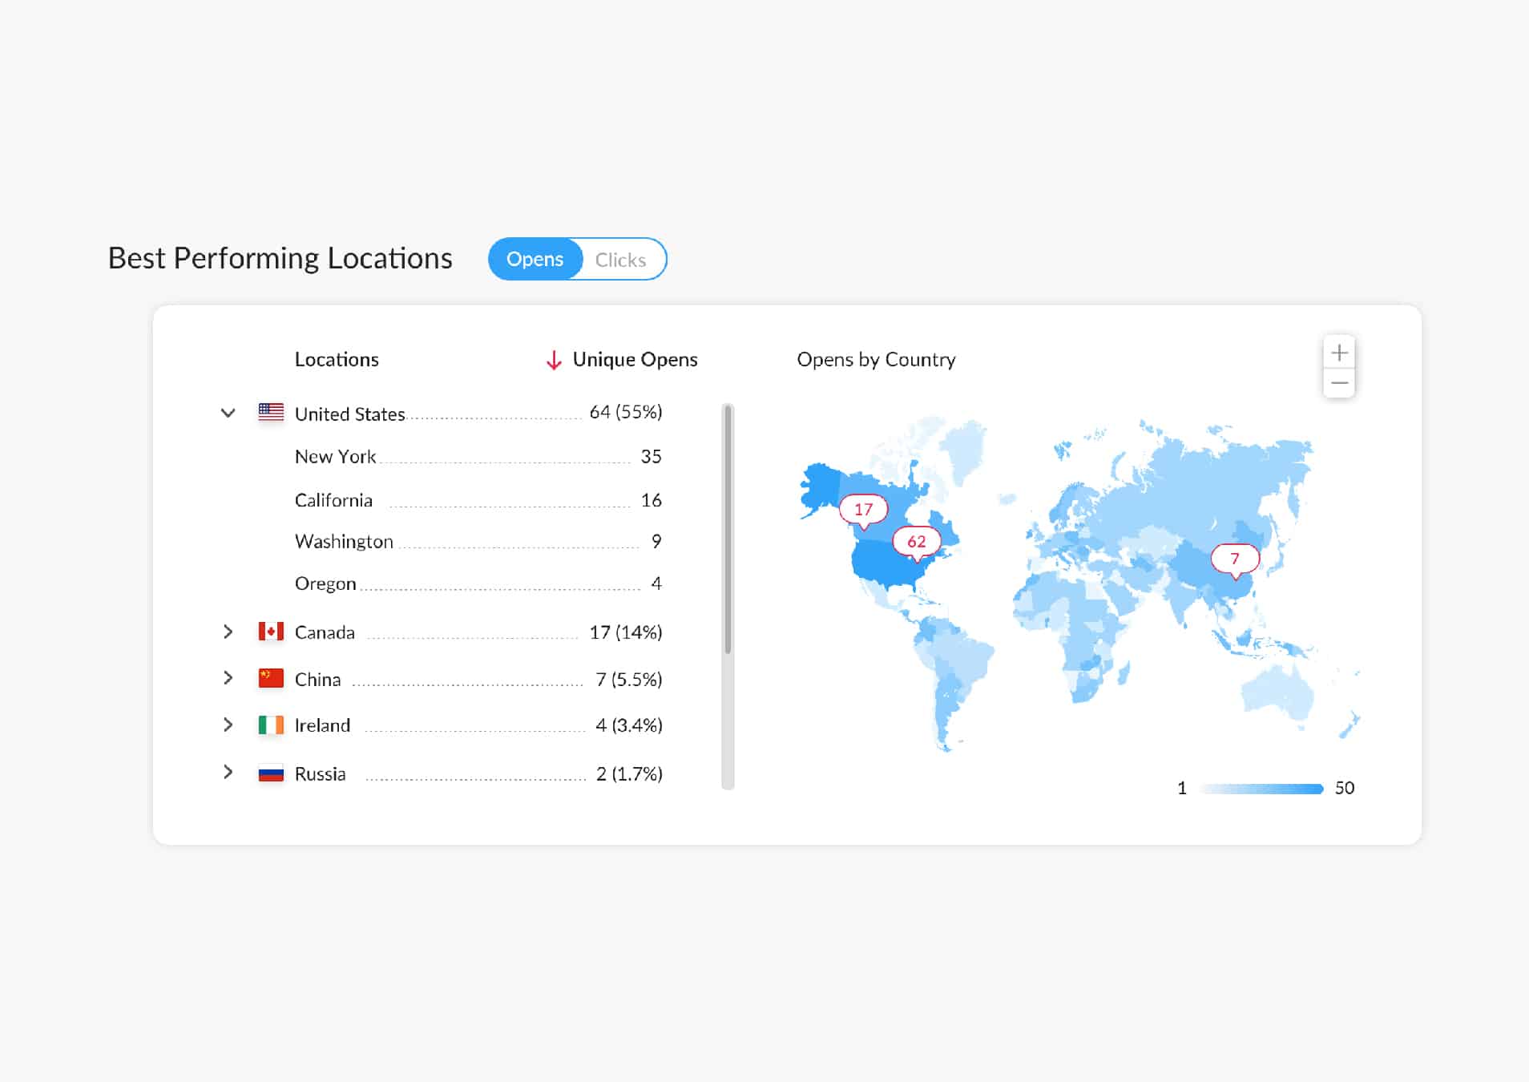Click the United States flag icon
The width and height of the screenshot is (1529, 1082).
pyautogui.click(x=271, y=412)
